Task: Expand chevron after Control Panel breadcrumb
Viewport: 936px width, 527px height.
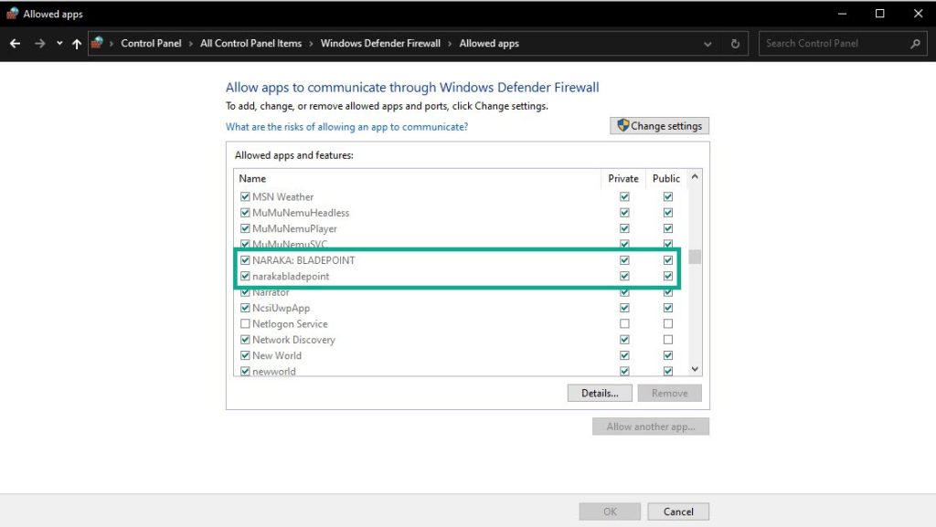Action: [x=191, y=44]
